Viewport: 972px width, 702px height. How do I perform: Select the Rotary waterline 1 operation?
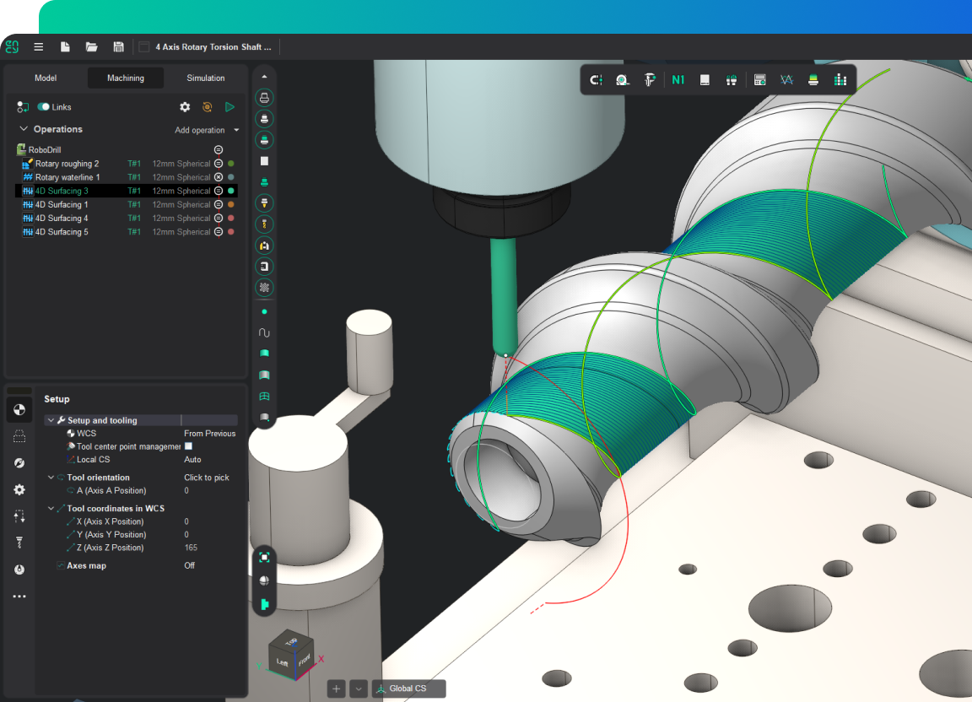(67, 177)
